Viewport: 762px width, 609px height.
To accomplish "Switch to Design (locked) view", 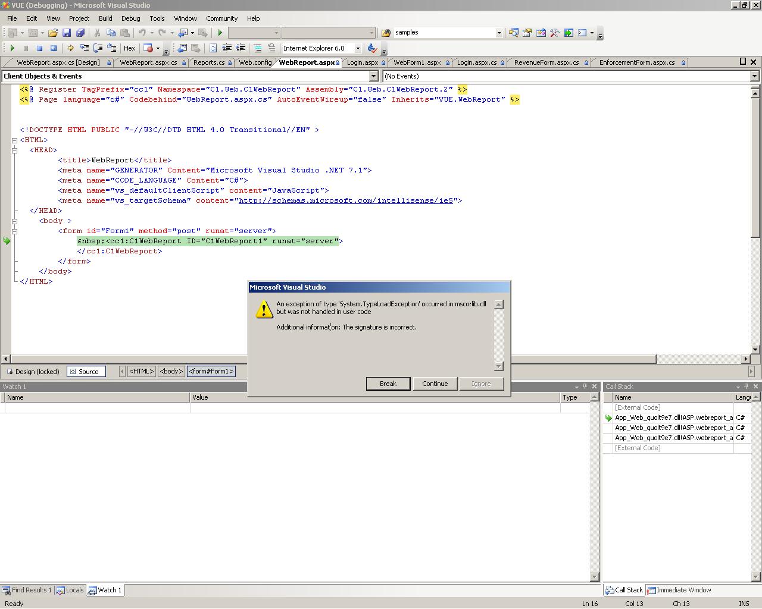I will click(x=33, y=372).
